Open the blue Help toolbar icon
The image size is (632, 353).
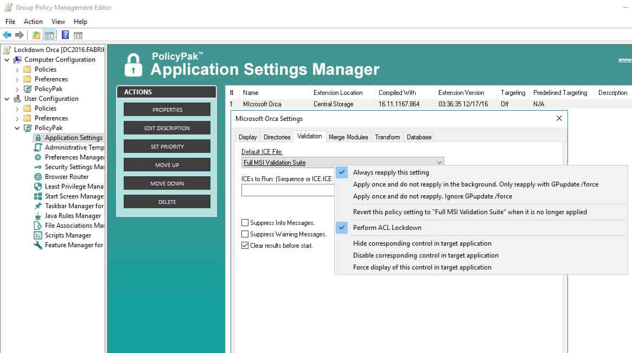(65, 35)
